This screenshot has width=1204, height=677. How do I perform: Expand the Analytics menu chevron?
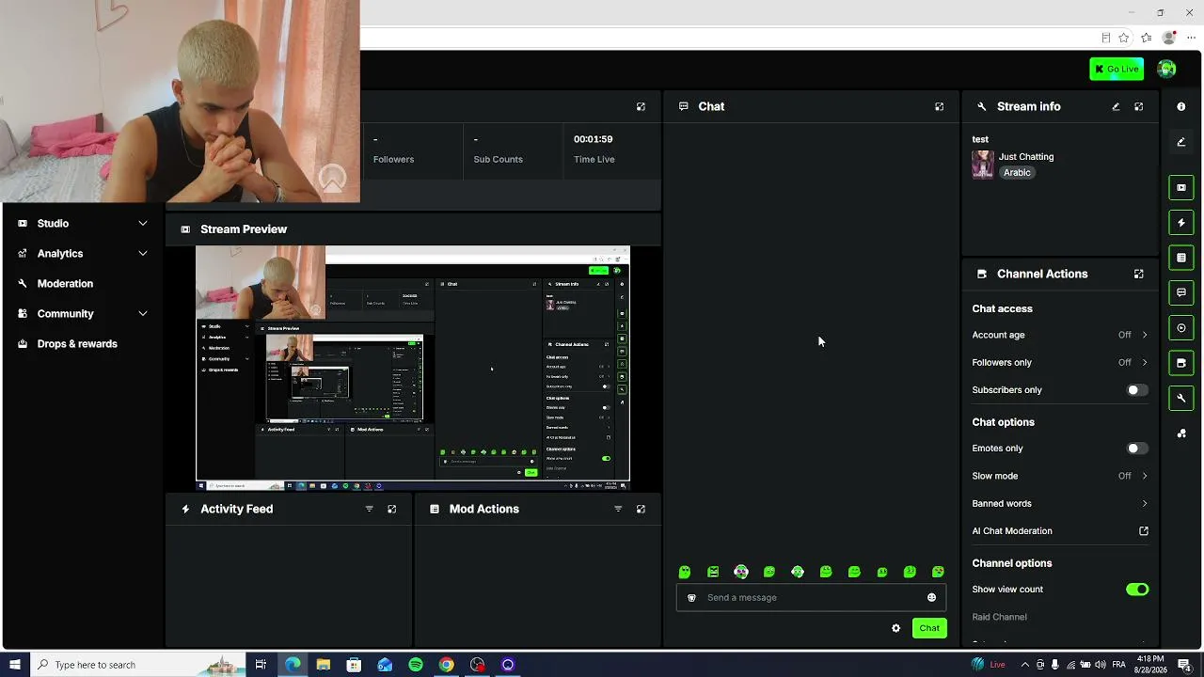143,253
